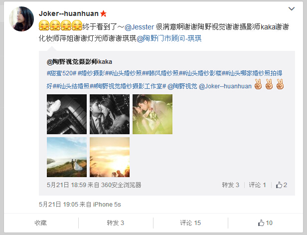Open 评论 15 comments section
Viewport: 307px width, 235px height.
(190, 223)
